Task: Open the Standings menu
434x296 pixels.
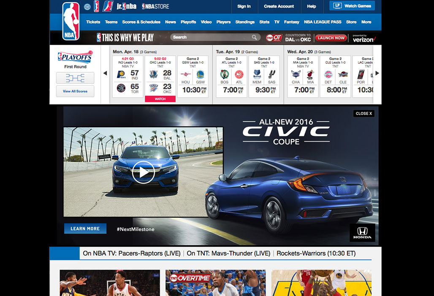Action: [245, 22]
